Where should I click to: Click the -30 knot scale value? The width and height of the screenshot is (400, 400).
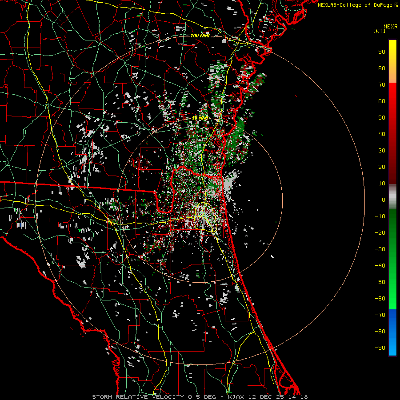point(380,249)
